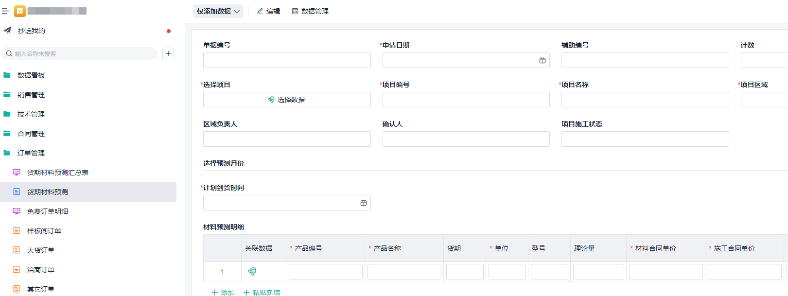Expand the 销售管理 folder

coord(31,95)
